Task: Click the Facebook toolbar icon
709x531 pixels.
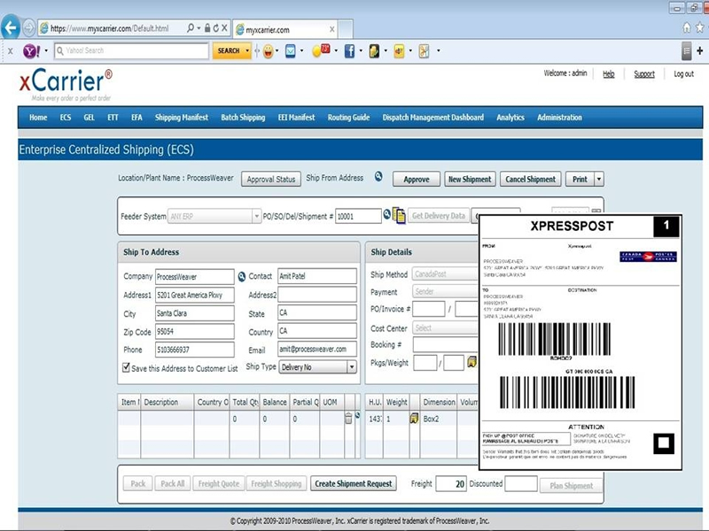Action: 349,51
